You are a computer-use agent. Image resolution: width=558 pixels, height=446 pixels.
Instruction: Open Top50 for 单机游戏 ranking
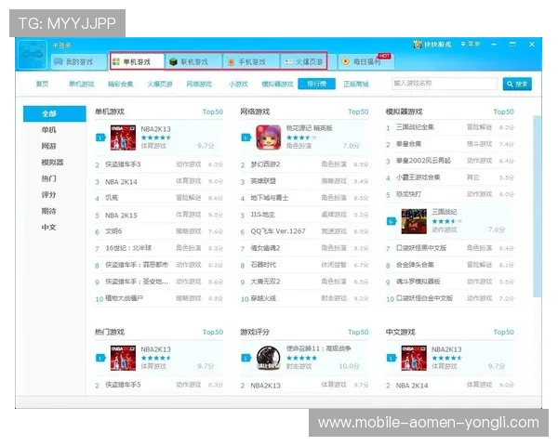pos(213,111)
